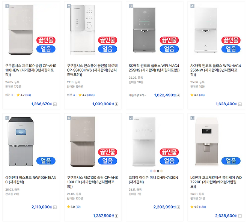Screen dimensions: 247x223
Task: Click the plus icon beside 1,287,500원
Action: point(116,216)
